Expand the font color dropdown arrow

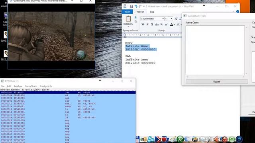coord(175,25)
